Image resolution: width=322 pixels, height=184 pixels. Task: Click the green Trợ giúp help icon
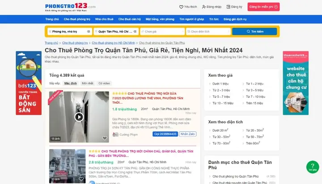pos(313,167)
